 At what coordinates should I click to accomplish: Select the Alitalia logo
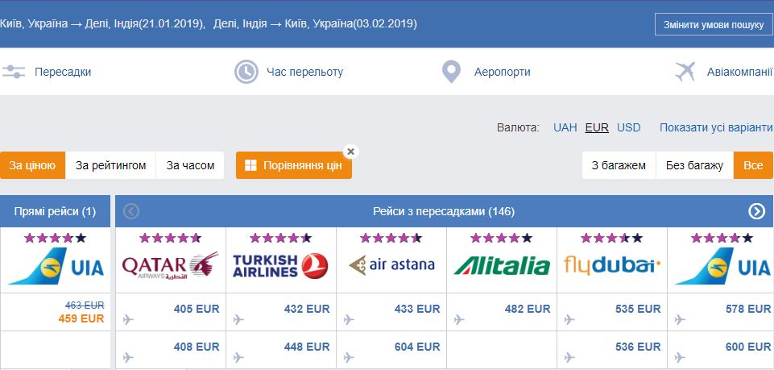[502, 266]
